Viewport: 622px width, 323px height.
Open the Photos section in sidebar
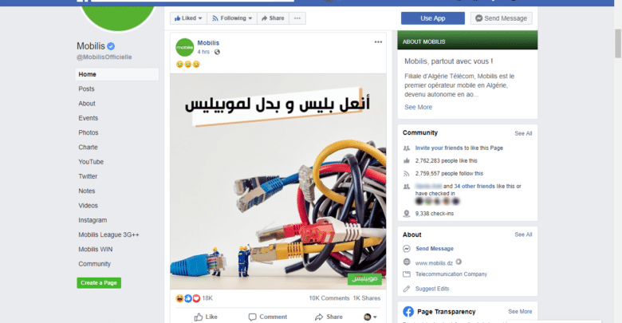pos(88,132)
